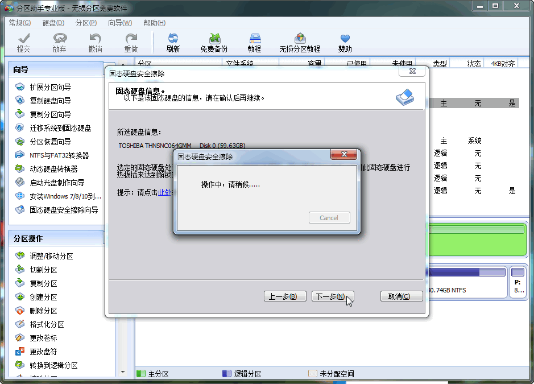Click the 取消(C) button
The image size is (534, 384).
(x=401, y=296)
